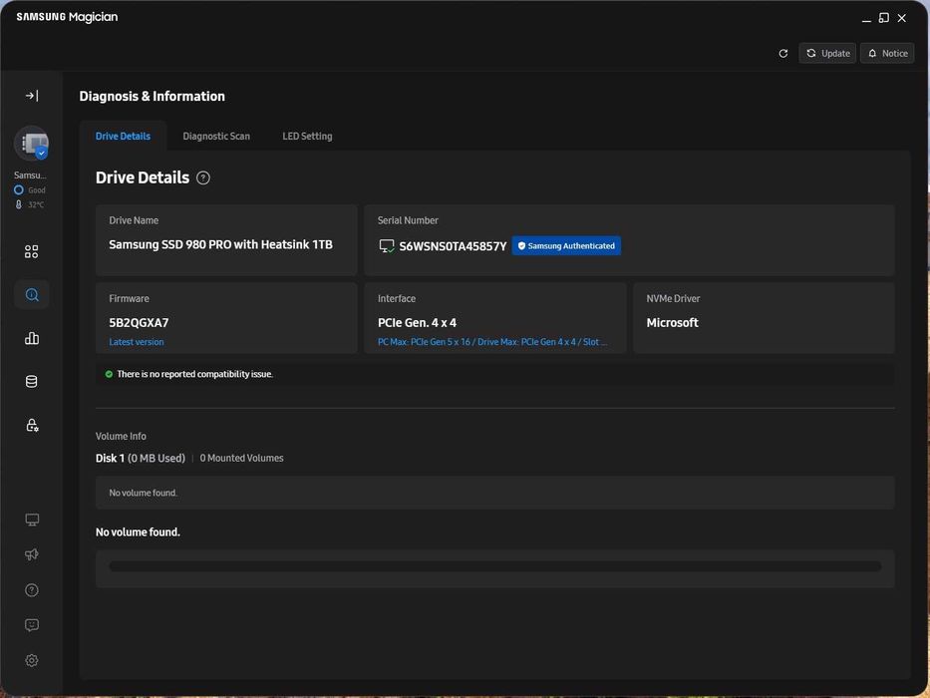
Task: Select the Samsung drive thumbnail in sidebar
Action: (x=32, y=144)
